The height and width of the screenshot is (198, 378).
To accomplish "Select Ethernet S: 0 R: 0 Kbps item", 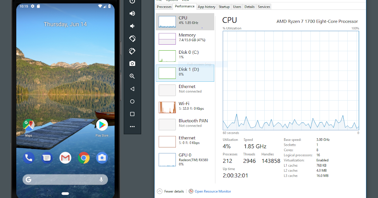I will (185, 141).
